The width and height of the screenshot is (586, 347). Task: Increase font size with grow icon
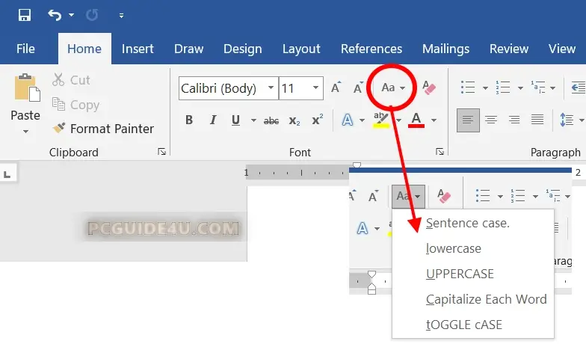(x=336, y=88)
